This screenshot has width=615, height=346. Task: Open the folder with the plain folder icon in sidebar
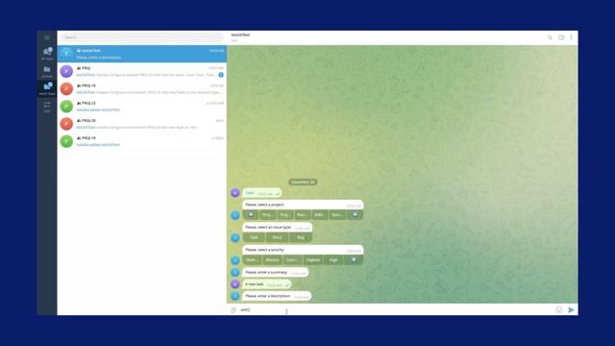(x=47, y=71)
